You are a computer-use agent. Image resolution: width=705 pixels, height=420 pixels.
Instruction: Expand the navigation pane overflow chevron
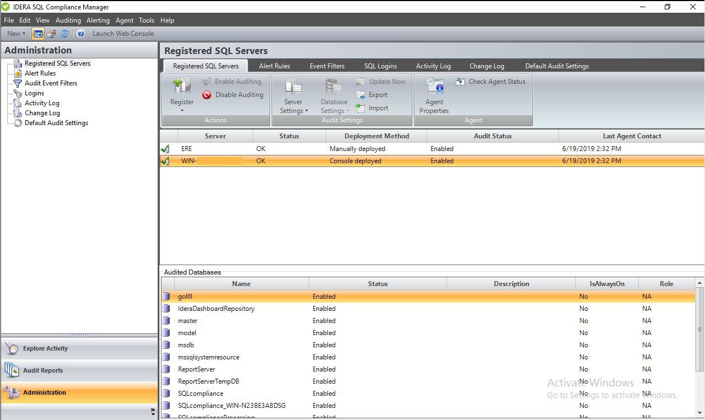153,411
